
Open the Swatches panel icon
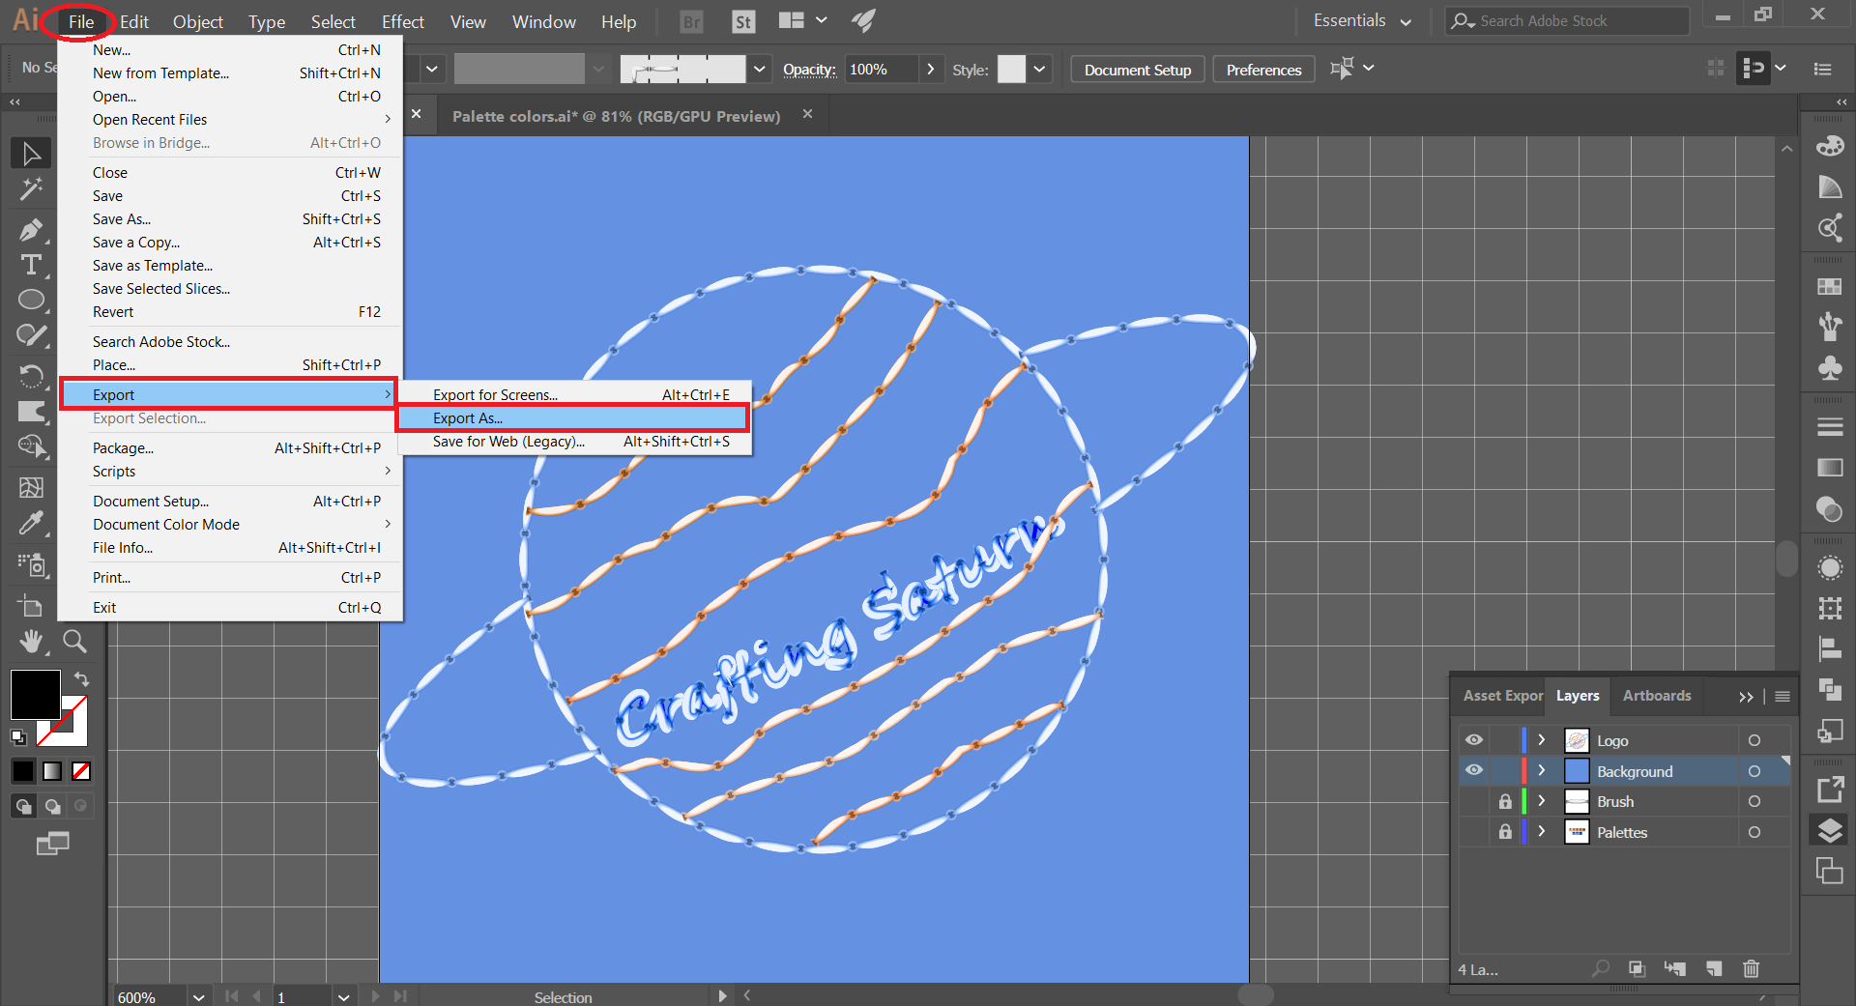(1829, 286)
